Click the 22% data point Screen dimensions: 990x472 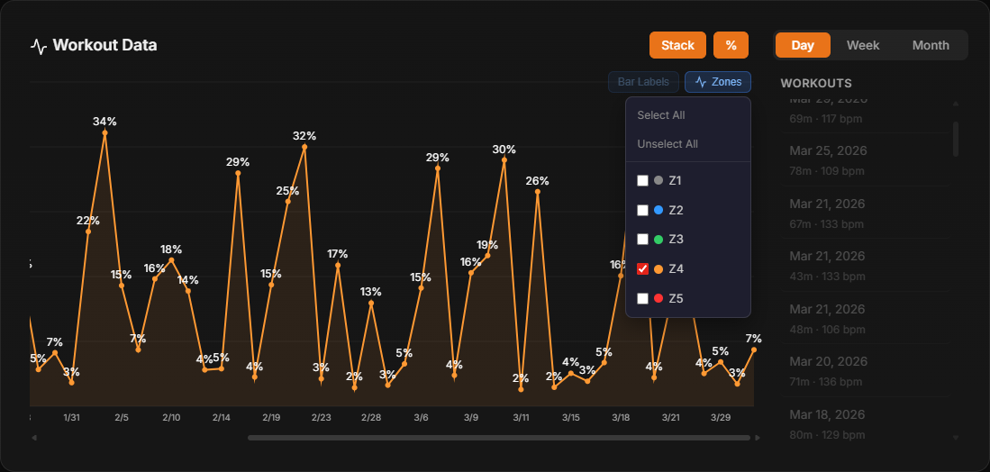coord(88,231)
